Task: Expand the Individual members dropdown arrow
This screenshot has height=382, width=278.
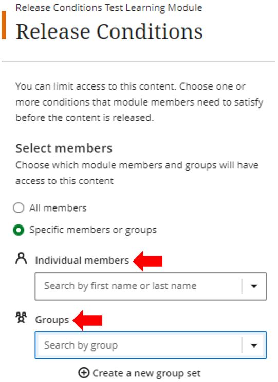Action: (254, 286)
